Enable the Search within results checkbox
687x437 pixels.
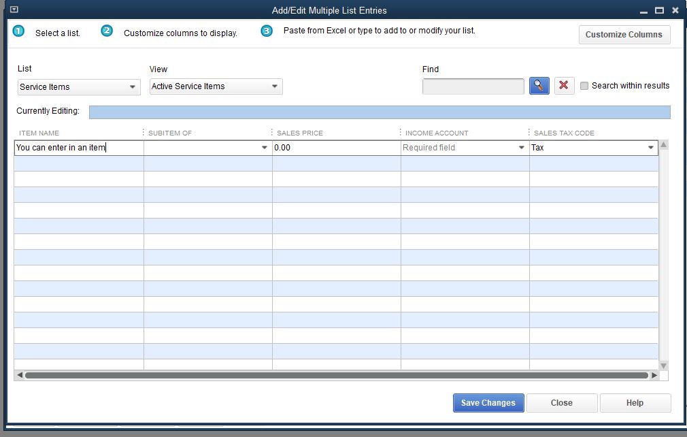click(x=584, y=86)
